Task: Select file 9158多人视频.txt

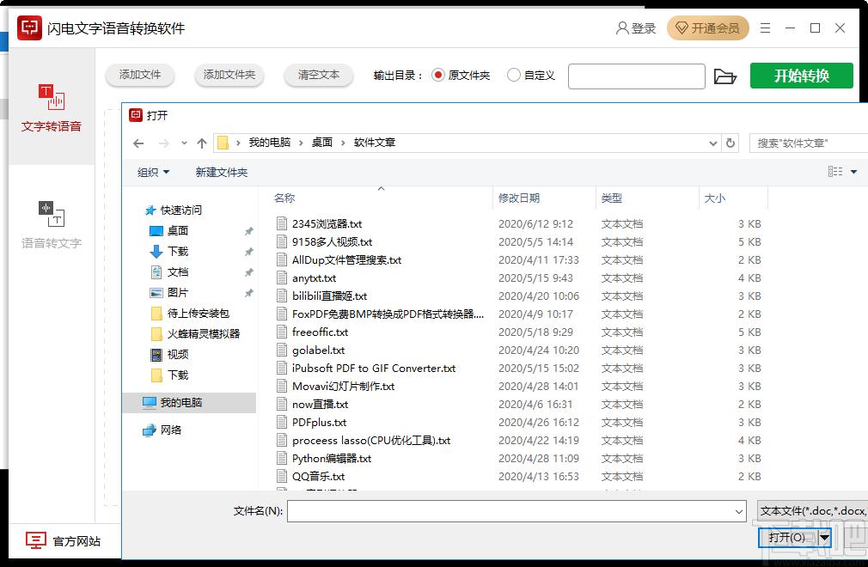Action: pos(332,241)
